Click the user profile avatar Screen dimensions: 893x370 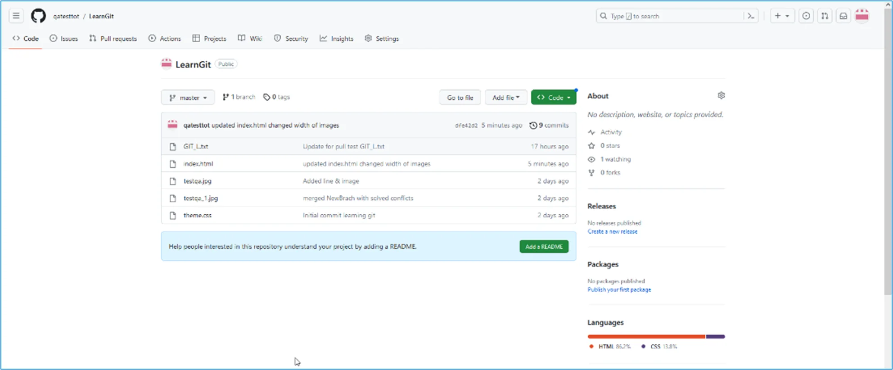[x=862, y=16]
